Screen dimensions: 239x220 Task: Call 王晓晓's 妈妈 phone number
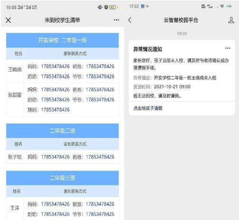pyautogui.click(x=55, y=67)
